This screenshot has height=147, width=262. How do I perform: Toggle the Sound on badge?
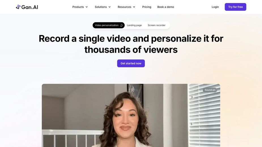pos(210,90)
